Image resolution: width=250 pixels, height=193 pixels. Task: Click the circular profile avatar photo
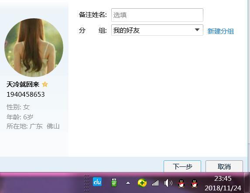pos(34,47)
